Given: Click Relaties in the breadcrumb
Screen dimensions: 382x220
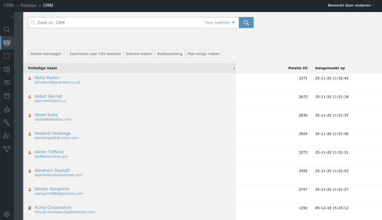Looking at the screenshot, I should pyautogui.click(x=27, y=5).
